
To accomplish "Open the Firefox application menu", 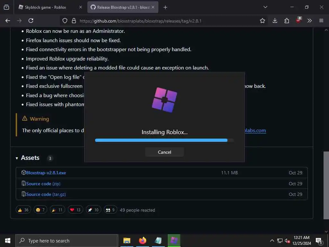I will pyautogui.click(x=321, y=21).
